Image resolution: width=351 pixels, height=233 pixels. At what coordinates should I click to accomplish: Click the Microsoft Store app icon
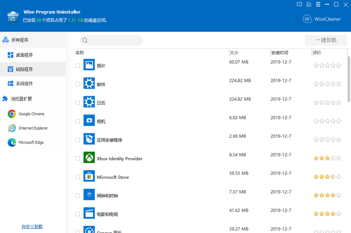(x=89, y=177)
